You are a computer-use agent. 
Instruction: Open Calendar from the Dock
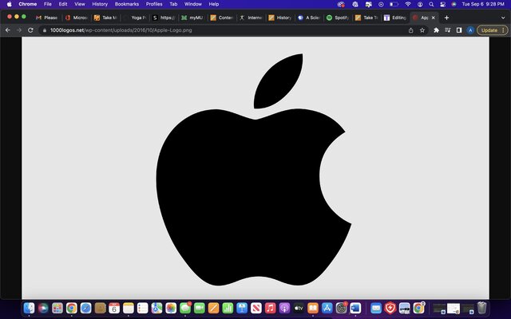[x=114, y=308]
